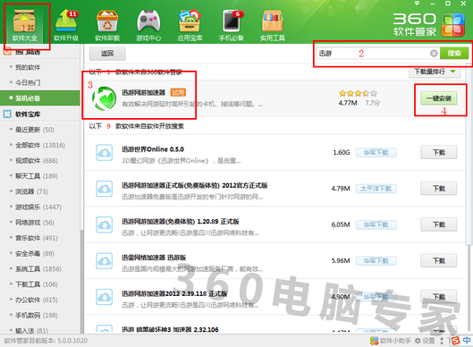Click 下载 for 迅游网游加速器2012 2.39.118
The height and width of the screenshot is (347, 473).
439,297
